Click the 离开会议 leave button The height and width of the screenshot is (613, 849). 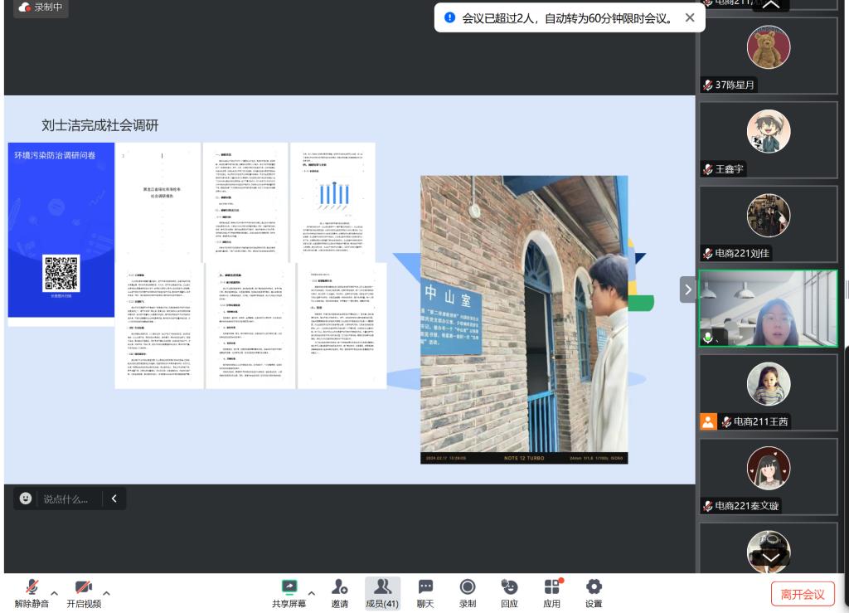tap(803, 594)
